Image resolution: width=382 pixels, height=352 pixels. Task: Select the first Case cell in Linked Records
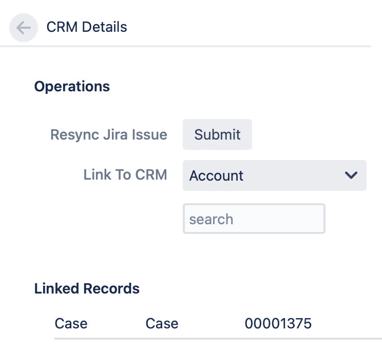click(71, 323)
